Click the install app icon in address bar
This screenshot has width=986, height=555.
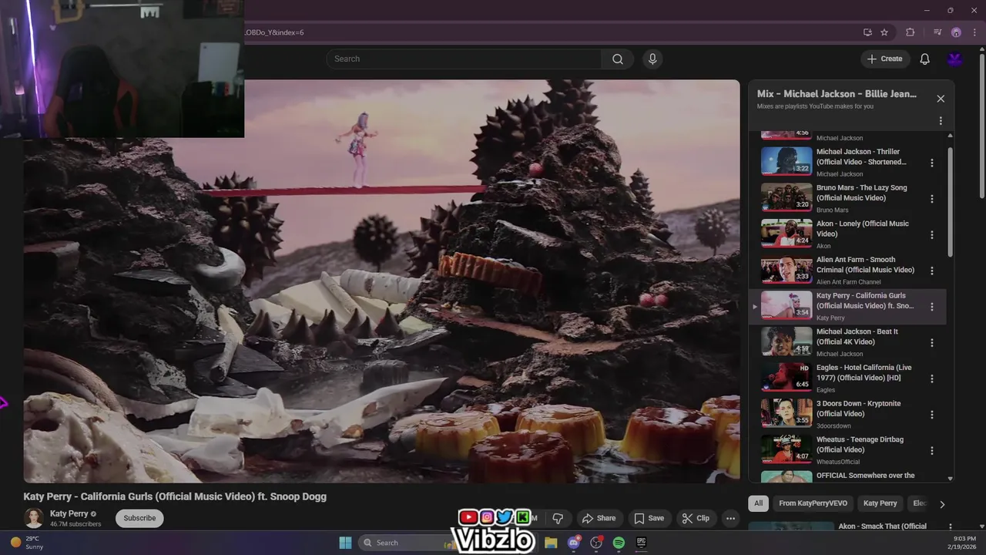click(x=867, y=32)
